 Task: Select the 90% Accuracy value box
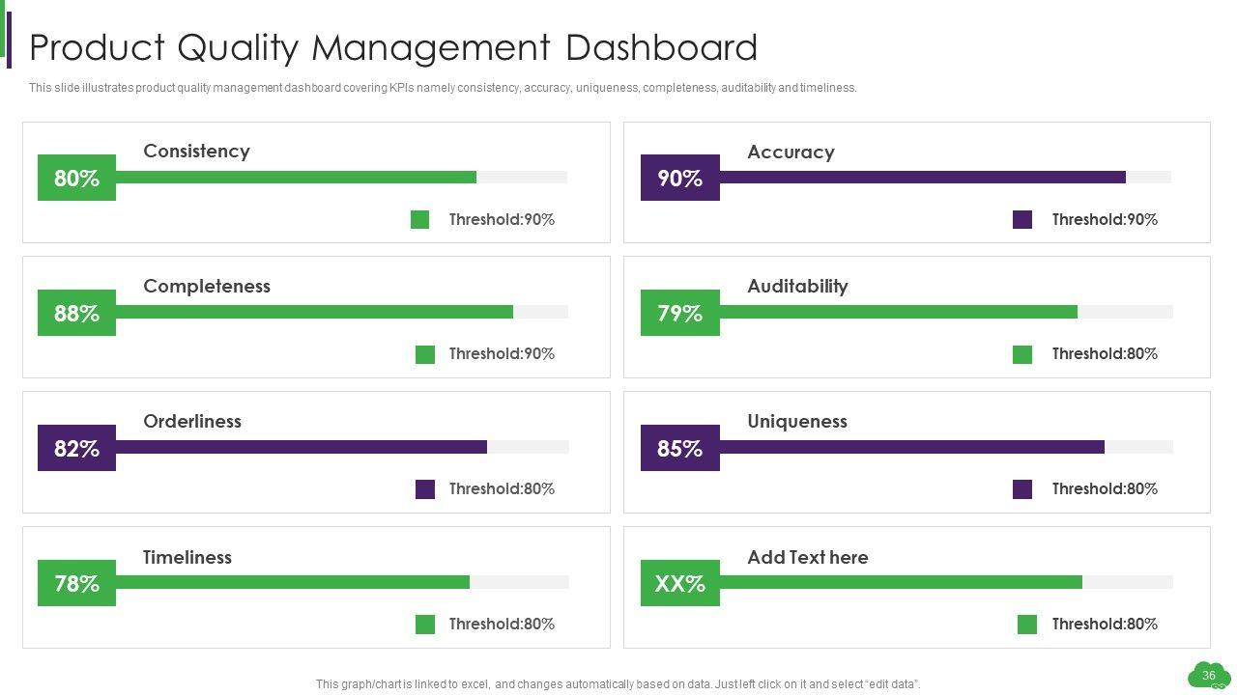click(x=679, y=178)
